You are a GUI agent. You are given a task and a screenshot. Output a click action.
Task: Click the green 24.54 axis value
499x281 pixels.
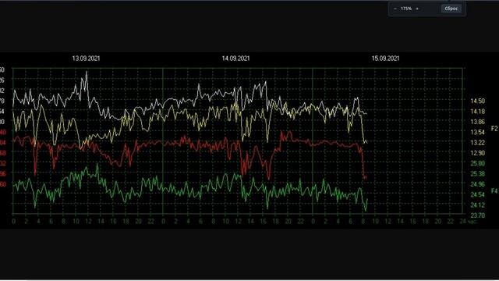tap(478, 194)
